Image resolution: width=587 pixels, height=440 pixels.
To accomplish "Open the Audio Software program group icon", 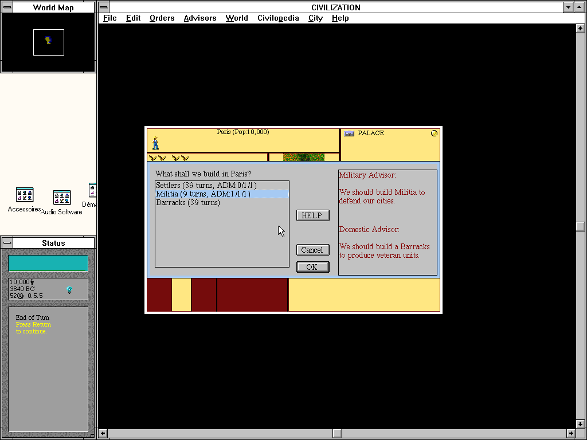I will point(62,198).
